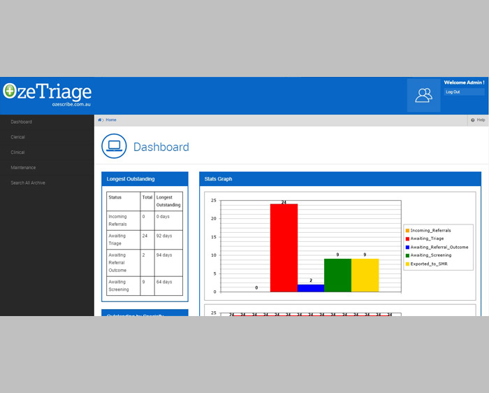This screenshot has width=489, height=393.
Task: Click the Longest Outstanding panel header
Action: [145, 179]
